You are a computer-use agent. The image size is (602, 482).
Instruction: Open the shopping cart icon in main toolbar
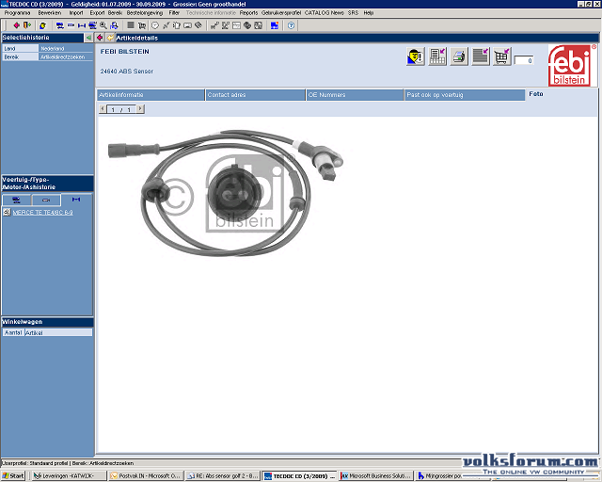click(142, 25)
